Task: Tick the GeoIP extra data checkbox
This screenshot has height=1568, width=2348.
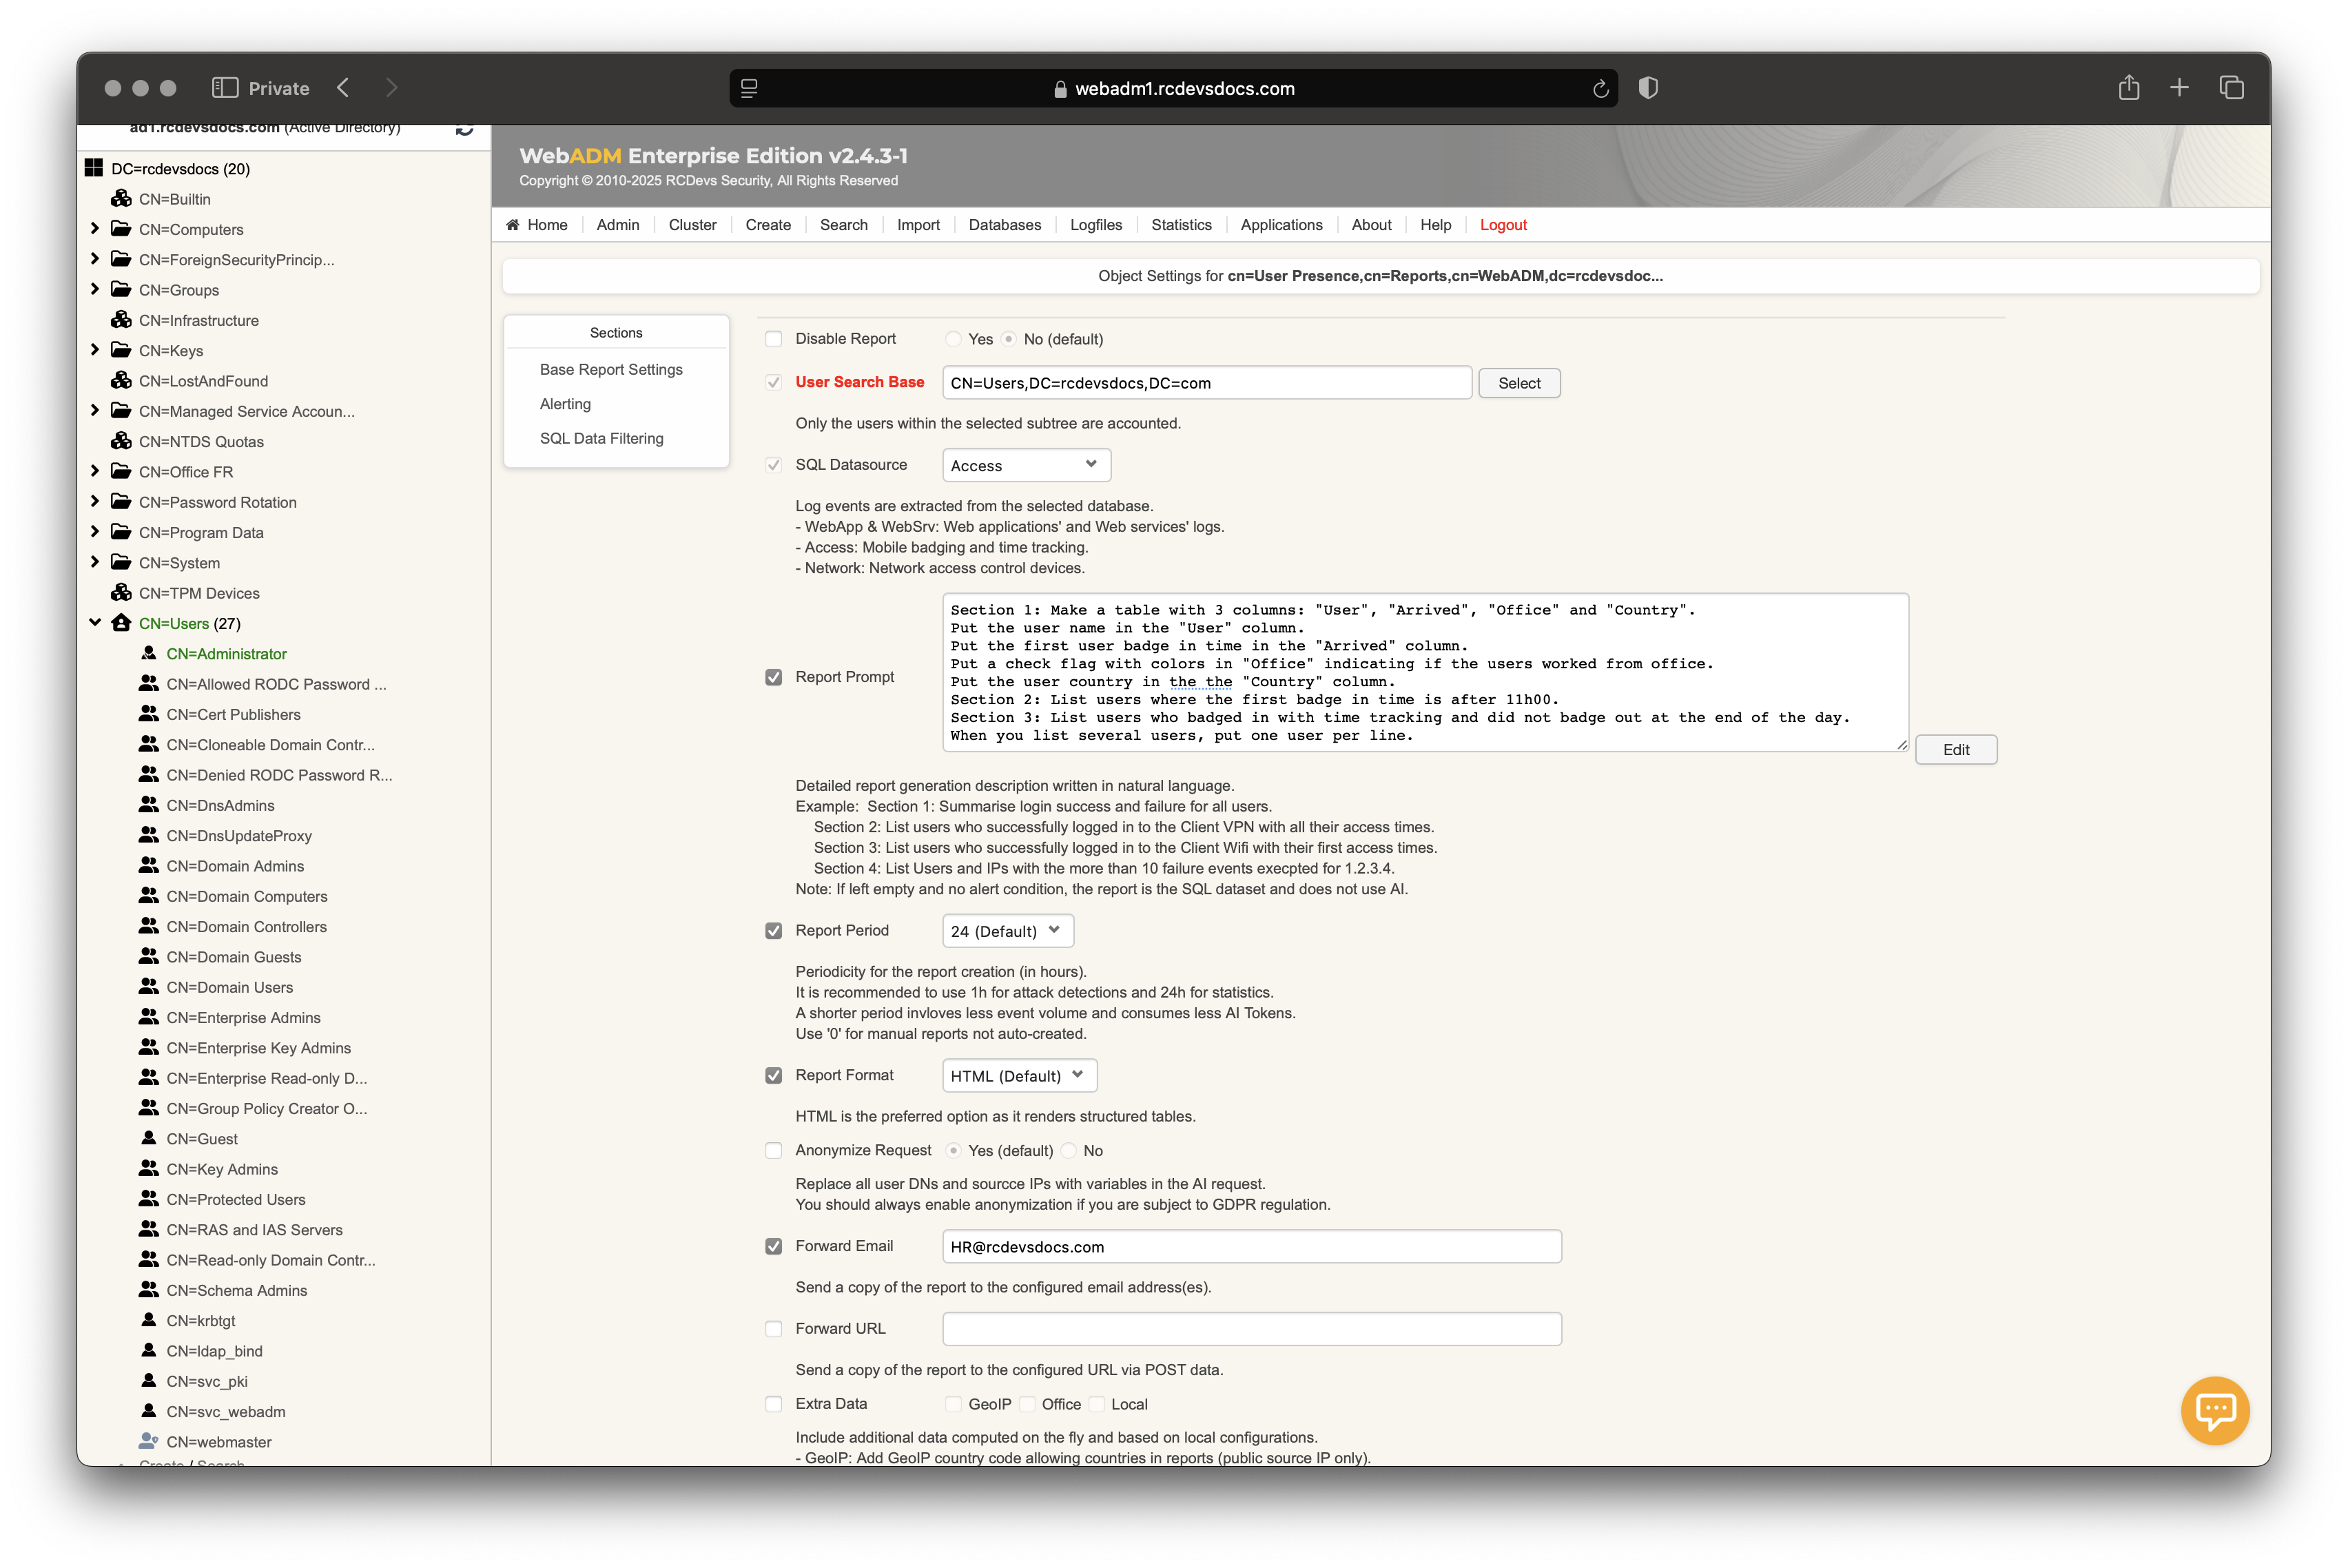Action: (x=953, y=1404)
